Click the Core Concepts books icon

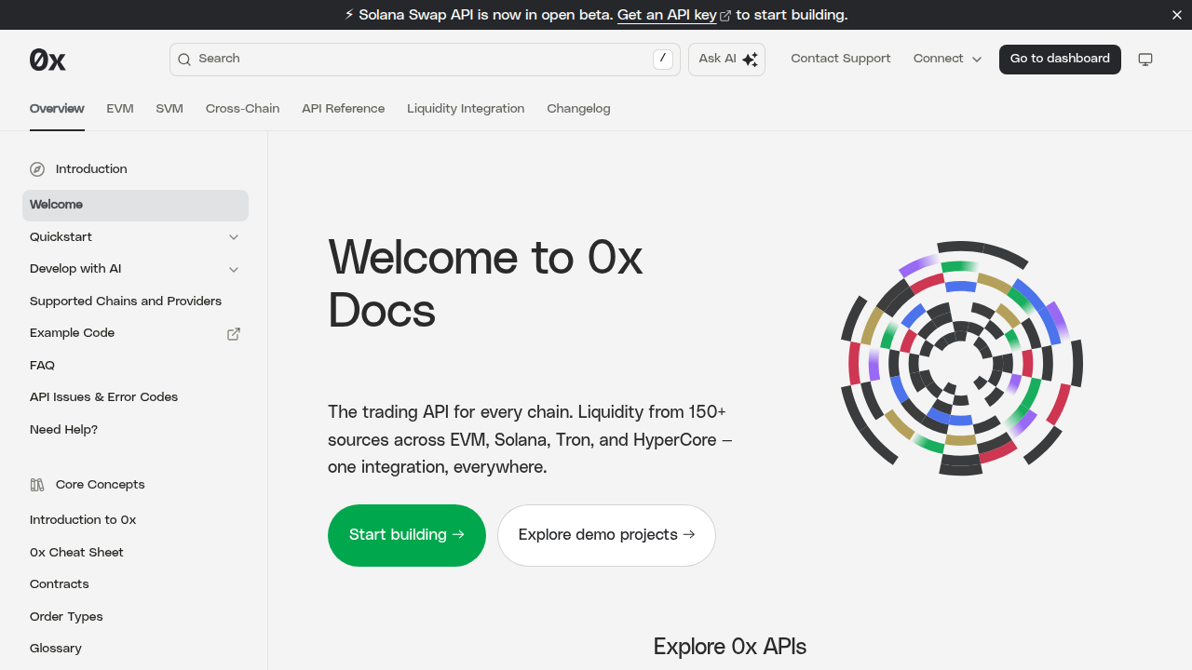coord(37,485)
